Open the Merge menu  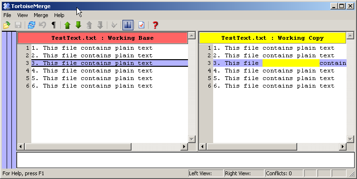click(x=41, y=15)
